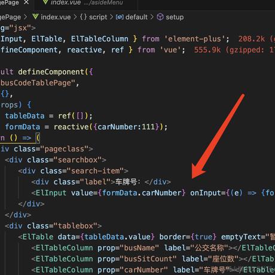The width and height of the screenshot is (275, 275).
Task: Expand chevron after Page breadcrumb
Action: click(x=25, y=17)
